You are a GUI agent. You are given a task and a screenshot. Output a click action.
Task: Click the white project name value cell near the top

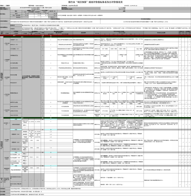click(36, 8)
